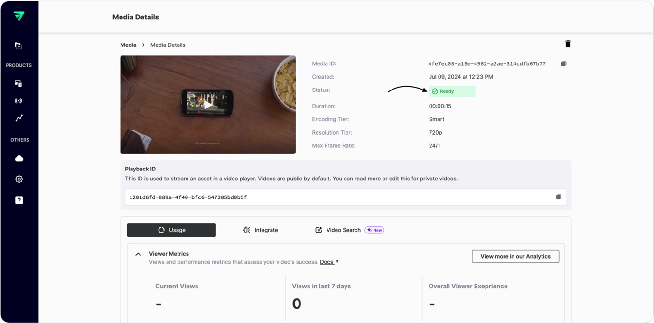The image size is (654, 323).
Task: Switch to the Usage tab
Action: (x=171, y=230)
